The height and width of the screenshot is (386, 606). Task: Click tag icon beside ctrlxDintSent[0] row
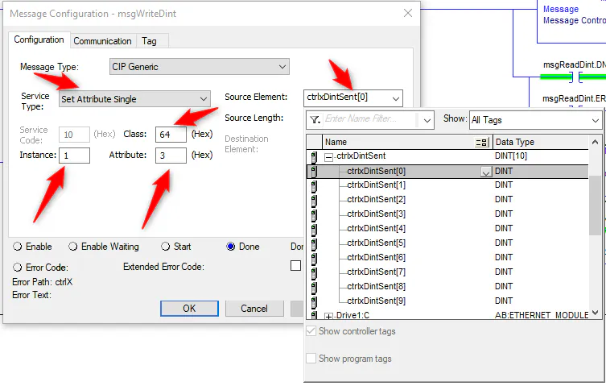point(313,171)
